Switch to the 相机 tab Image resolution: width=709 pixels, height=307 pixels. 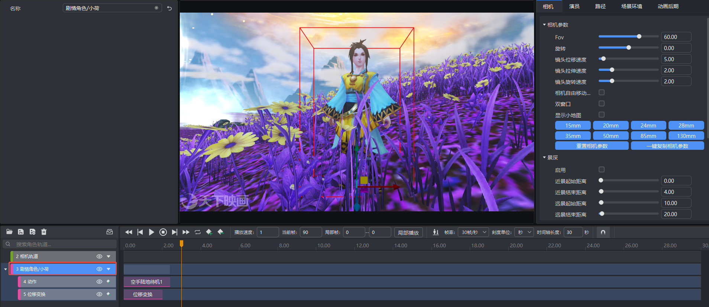[548, 6]
